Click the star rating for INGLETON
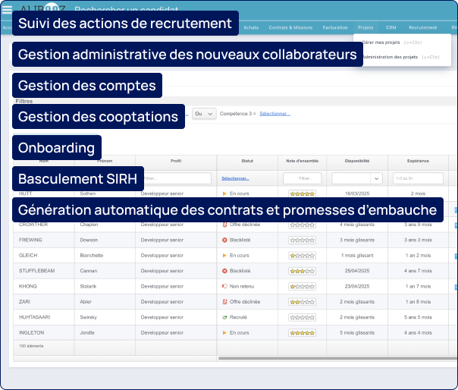This screenshot has height=390, width=458. coord(302,332)
